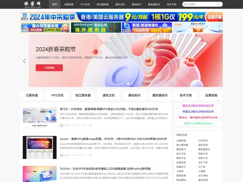Go to previous carousel slide arrow
The image size is (243, 182).
(24, 61)
